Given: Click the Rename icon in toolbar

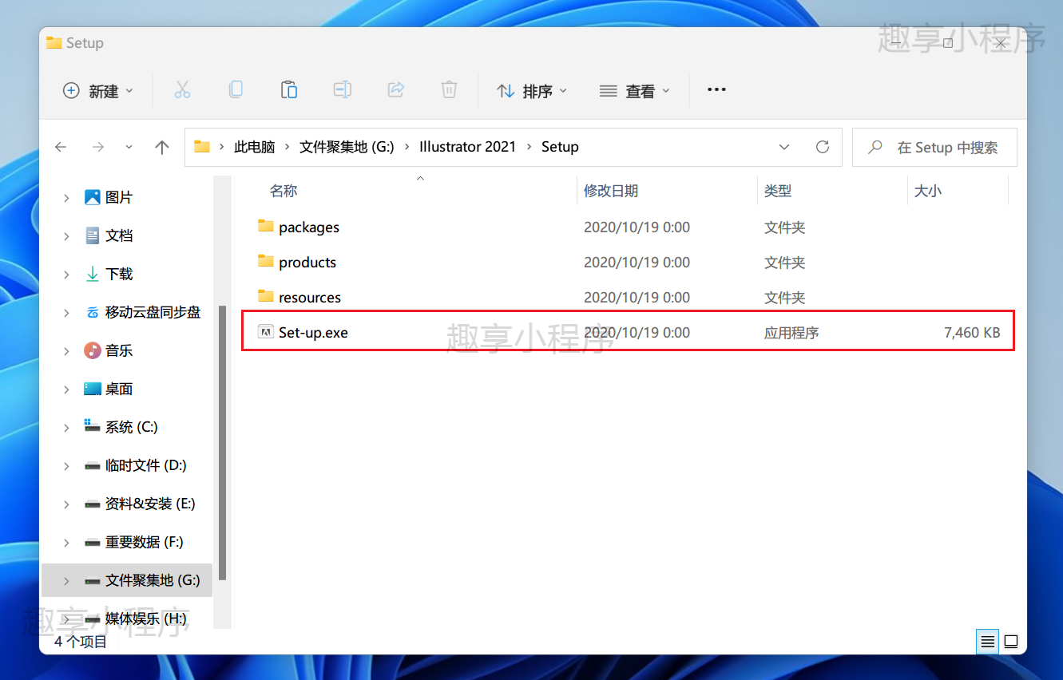Looking at the screenshot, I should pos(343,90).
